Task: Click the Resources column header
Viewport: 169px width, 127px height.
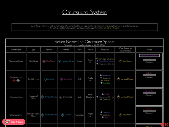Action: point(105,50)
